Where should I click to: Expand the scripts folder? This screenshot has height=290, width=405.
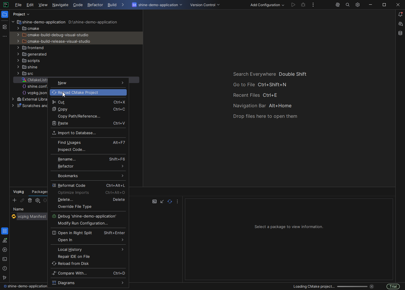click(18, 61)
